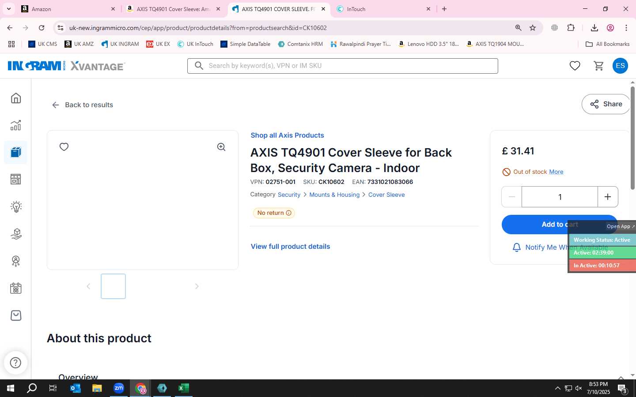Click the Share button
636x397 pixels.
tap(606, 104)
